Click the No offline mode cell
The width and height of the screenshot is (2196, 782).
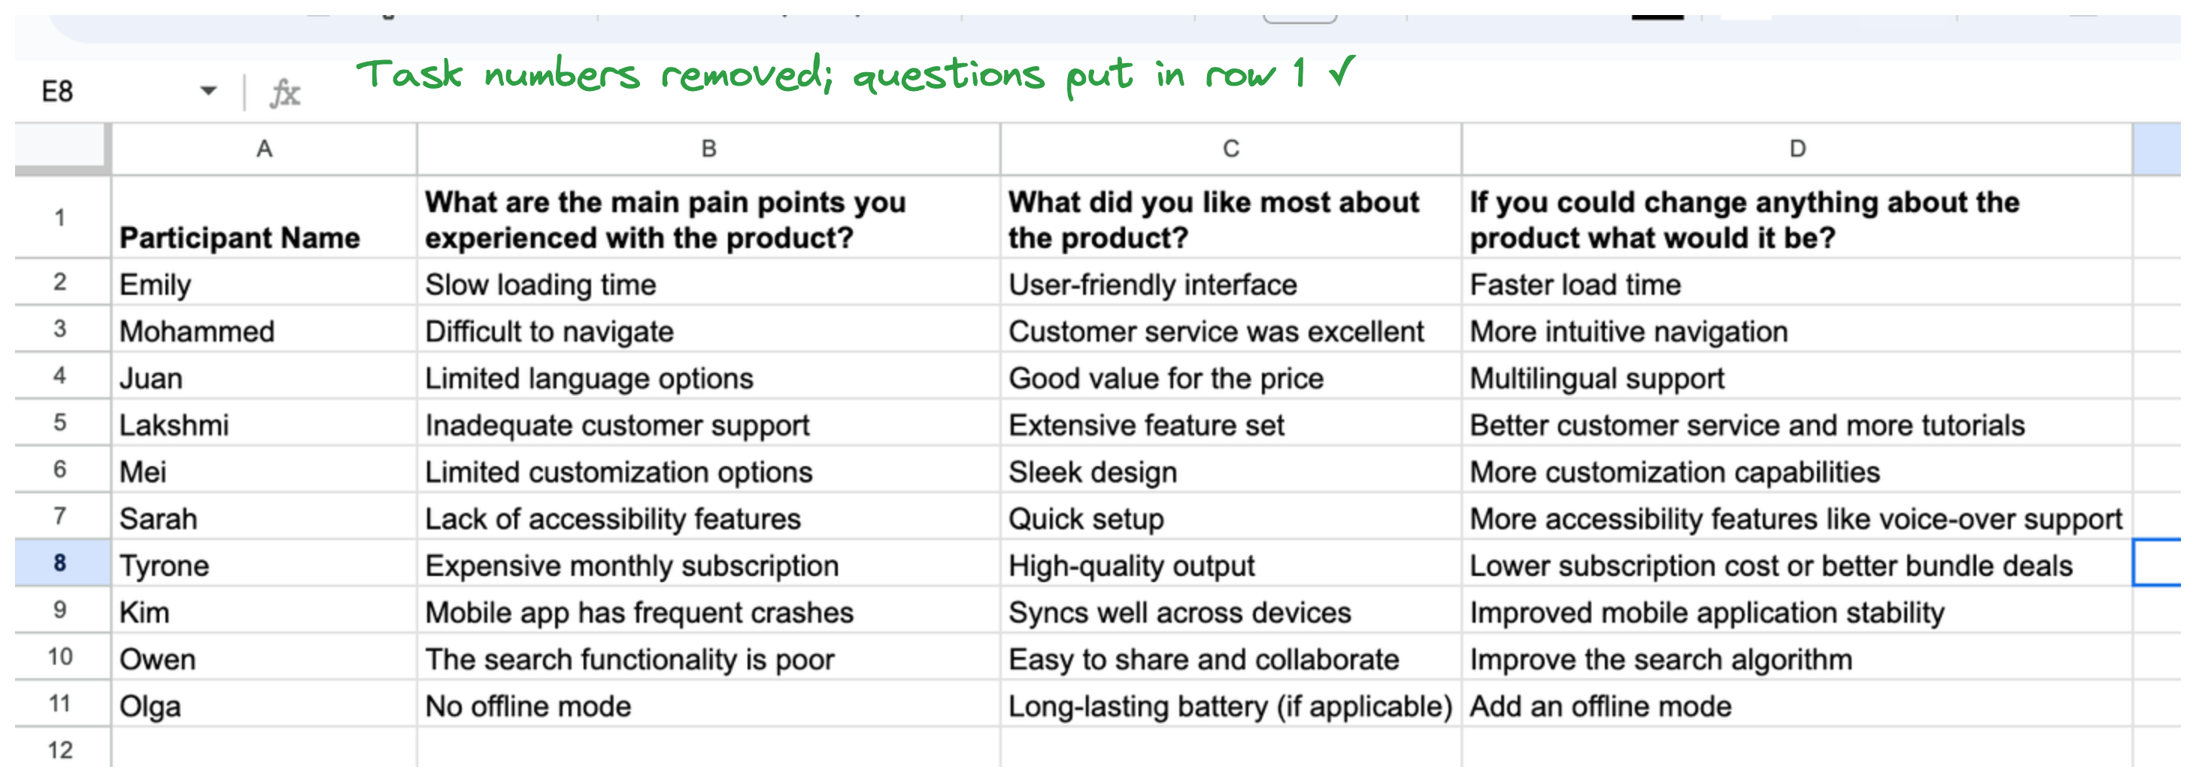(x=708, y=705)
